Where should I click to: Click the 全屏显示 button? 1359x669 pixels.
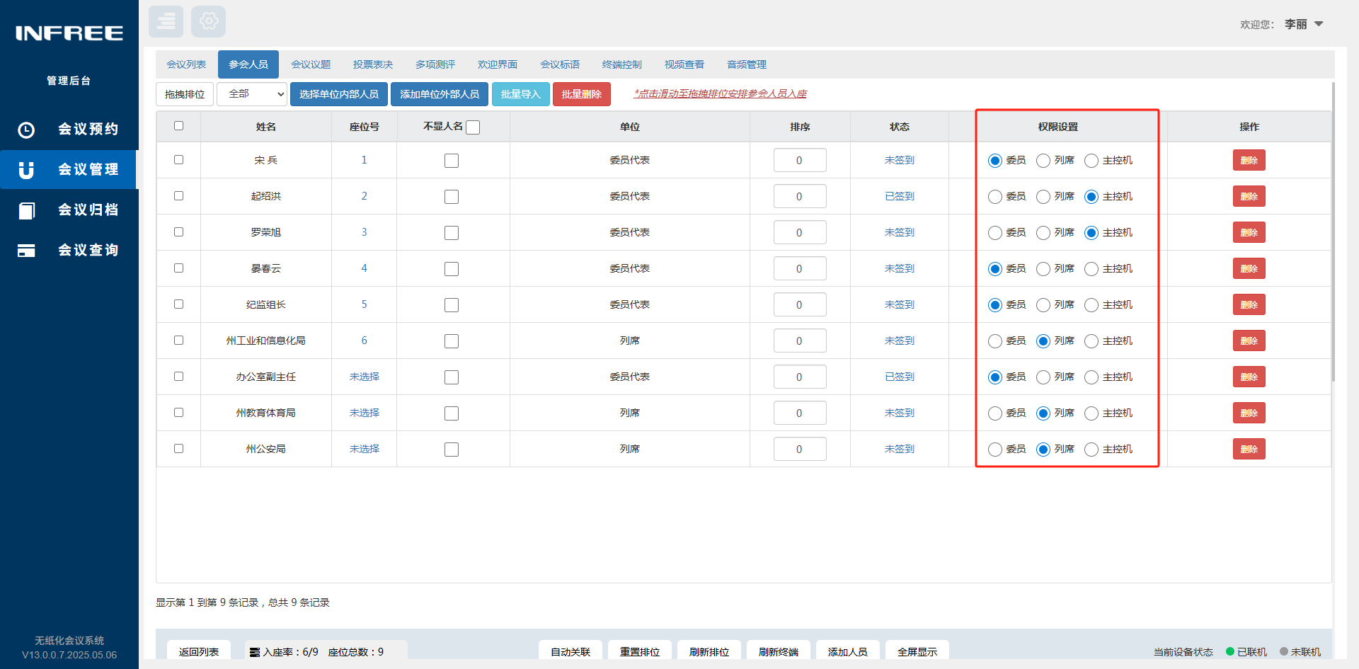917,651
